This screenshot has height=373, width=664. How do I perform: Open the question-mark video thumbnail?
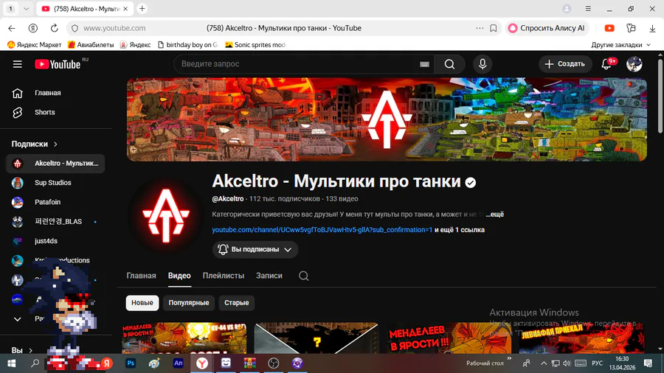tap(317, 338)
